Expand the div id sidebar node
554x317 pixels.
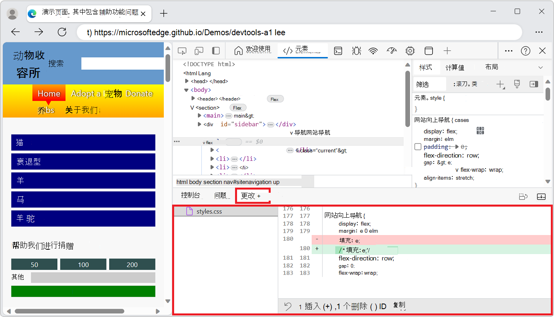tap(199, 124)
